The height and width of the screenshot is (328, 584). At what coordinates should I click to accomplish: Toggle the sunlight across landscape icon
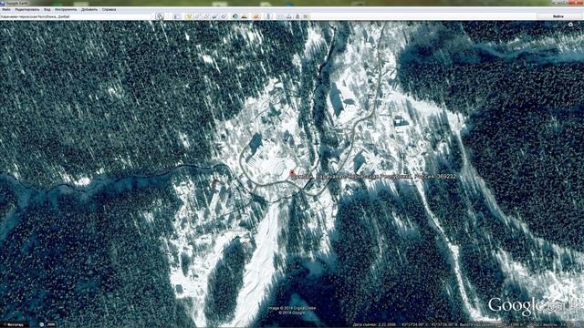245,16
